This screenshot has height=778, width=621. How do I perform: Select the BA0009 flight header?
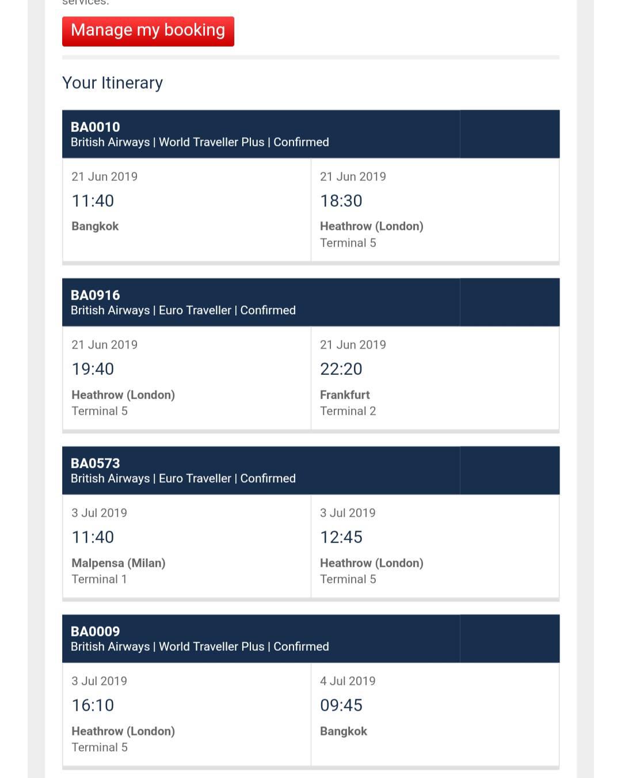tap(311, 639)
